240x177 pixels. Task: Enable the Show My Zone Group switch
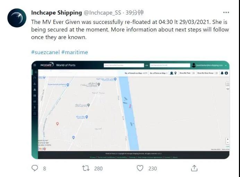[216, 73]
